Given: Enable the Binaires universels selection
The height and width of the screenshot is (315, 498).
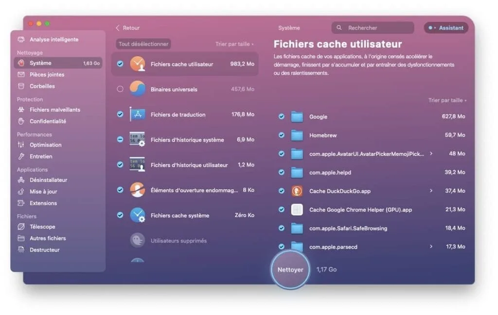Looking at the screenshot, I should pos(119,89).
